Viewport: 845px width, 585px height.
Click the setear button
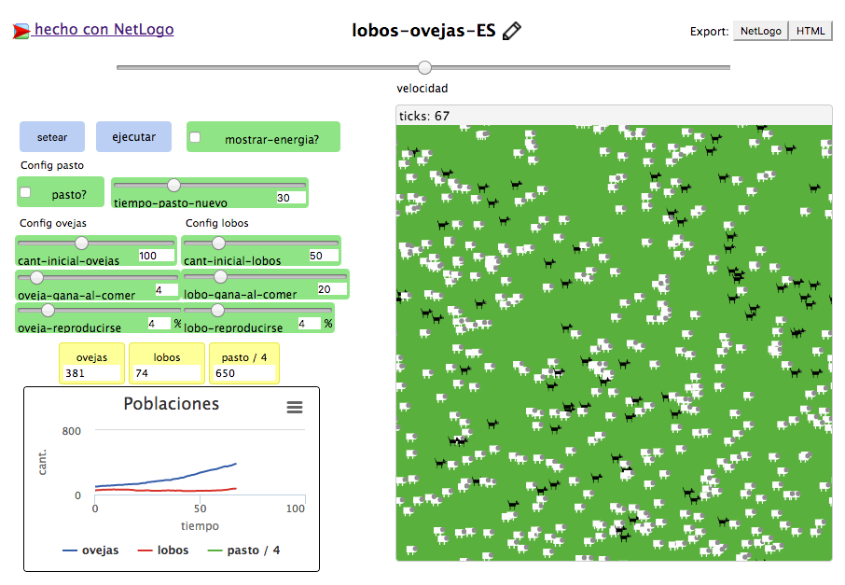[52, 137]
